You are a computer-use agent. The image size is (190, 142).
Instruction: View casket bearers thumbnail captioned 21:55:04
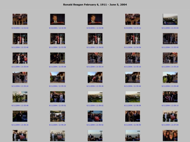(x=20, y=58)
